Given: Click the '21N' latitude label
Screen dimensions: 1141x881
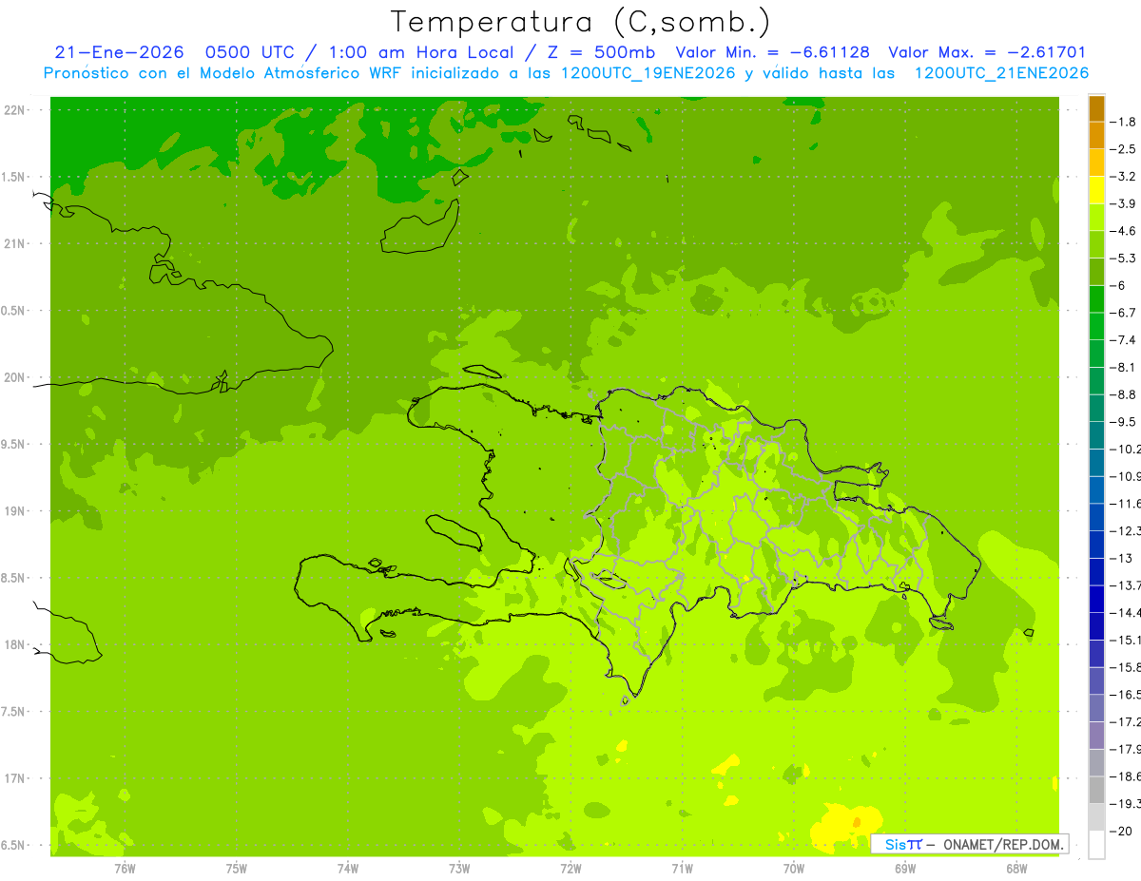Looking at the screenshot, I should click(x=15, y=243).
